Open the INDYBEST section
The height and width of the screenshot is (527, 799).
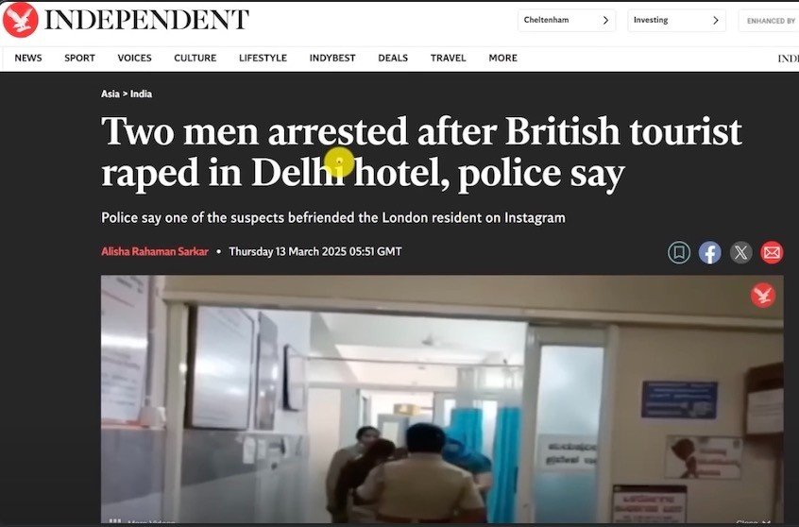(332, 59)
